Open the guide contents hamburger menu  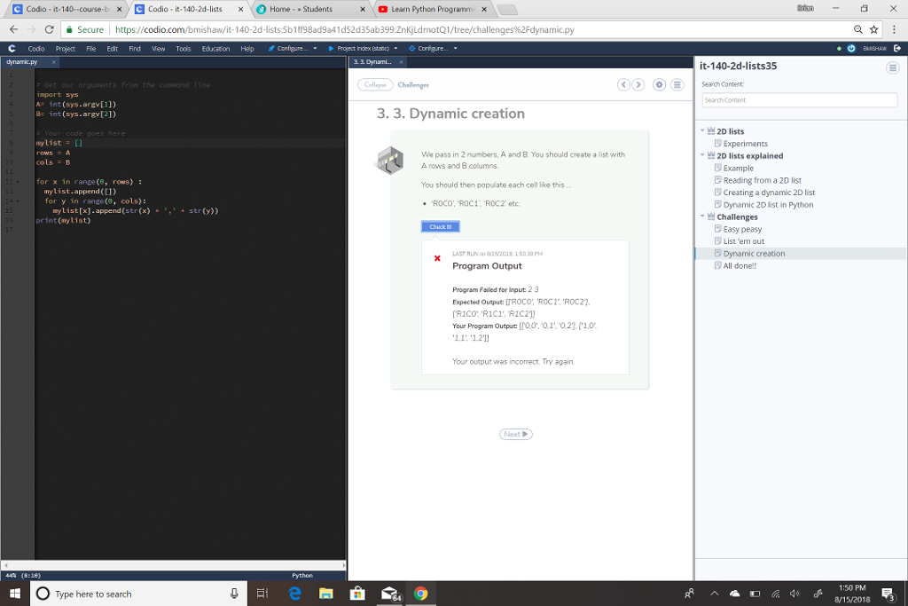pos(677,84)
